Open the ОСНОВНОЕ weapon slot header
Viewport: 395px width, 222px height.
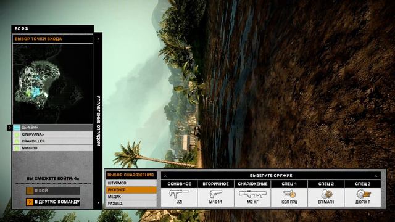tap(179, 184)
